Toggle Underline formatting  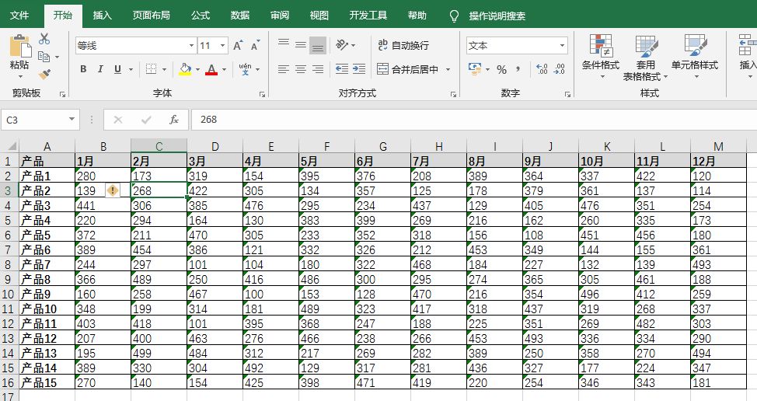coord(117,69)
